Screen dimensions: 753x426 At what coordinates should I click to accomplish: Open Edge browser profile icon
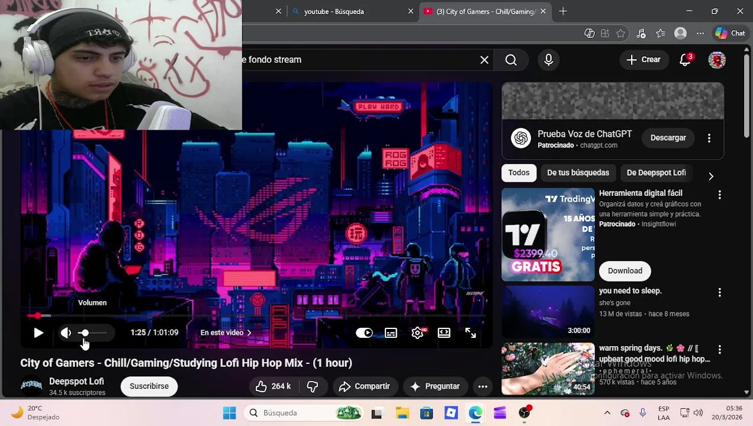click(x=680, y=34)
